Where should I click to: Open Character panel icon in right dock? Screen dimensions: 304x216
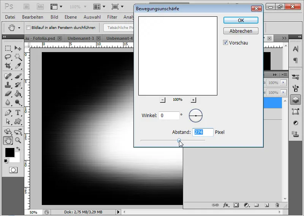click(x=295, y=49)
